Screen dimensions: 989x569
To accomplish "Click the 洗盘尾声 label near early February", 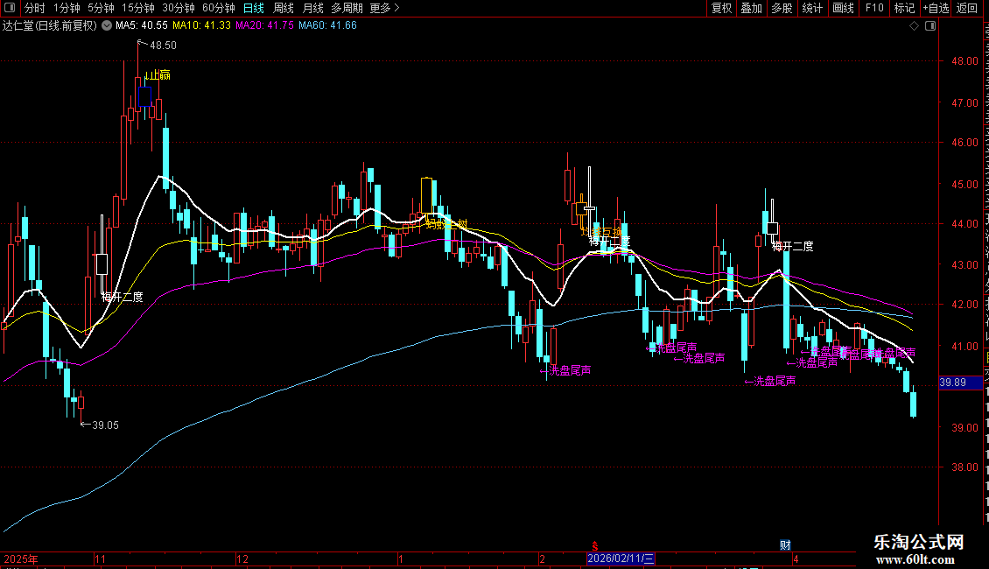I will (565, 370).
